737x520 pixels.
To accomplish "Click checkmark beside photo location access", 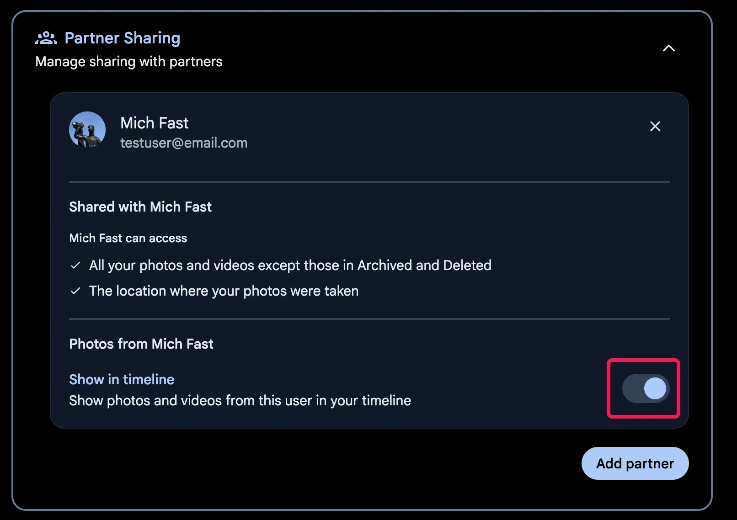I will (x=76, y=291).
